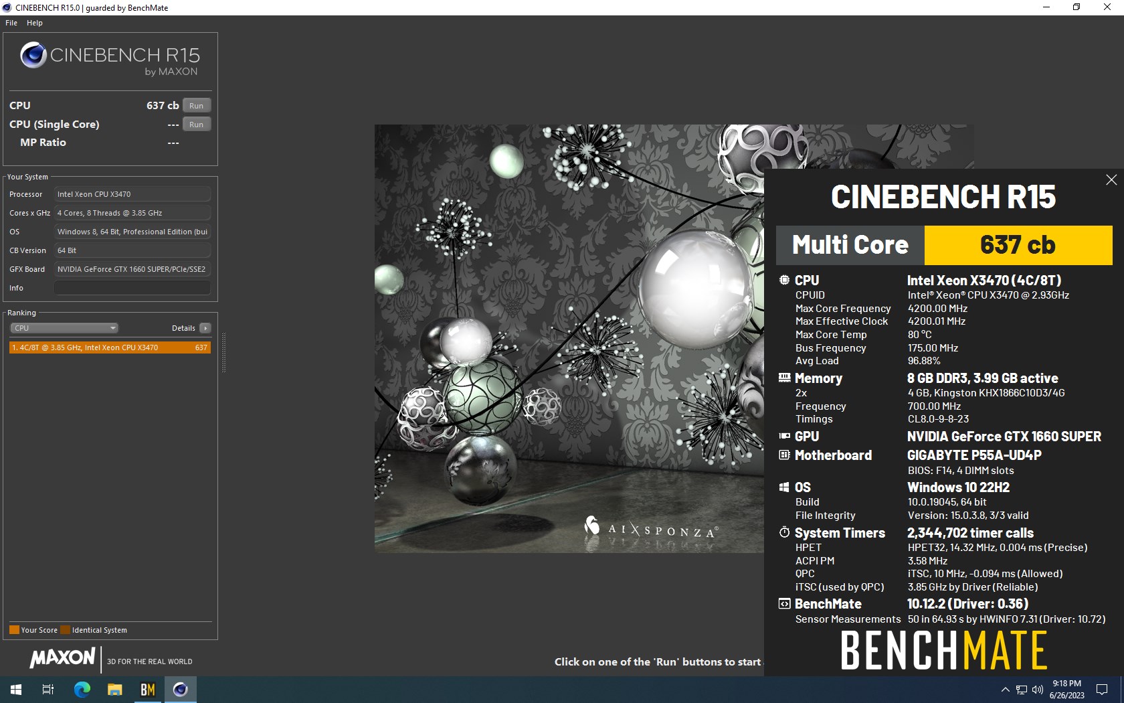Click the Memory module icon in BenchMate panel

point(784,378)
